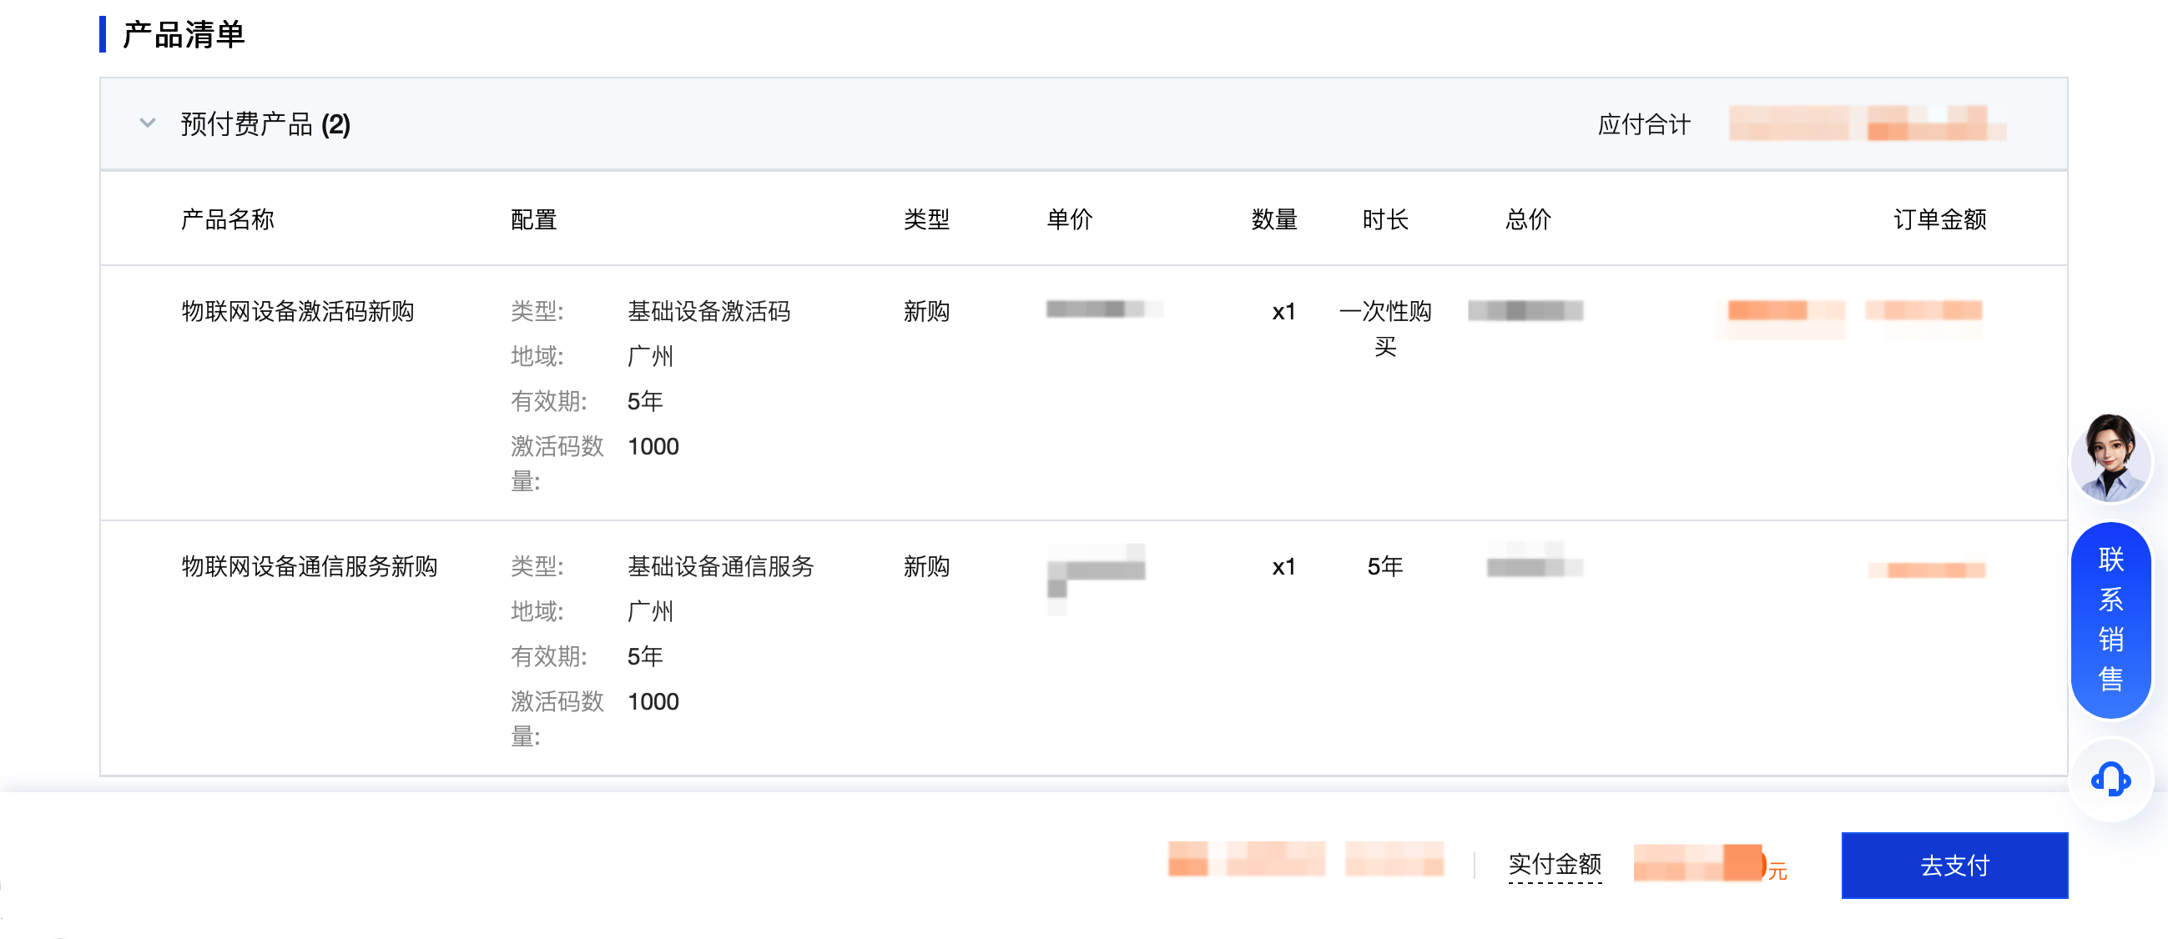Viewport: 2168px width, 939px height.
Task: Click the 时长 column header
Action: click(x=1384, y=219)
